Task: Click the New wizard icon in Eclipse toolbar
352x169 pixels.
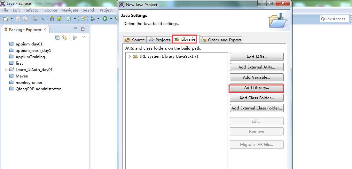Action: pyautogui.click(x=5, y=19)
